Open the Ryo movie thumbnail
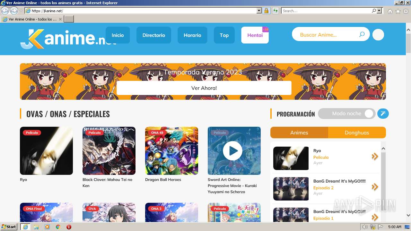411x231 pixels. (x=46, y=151)
